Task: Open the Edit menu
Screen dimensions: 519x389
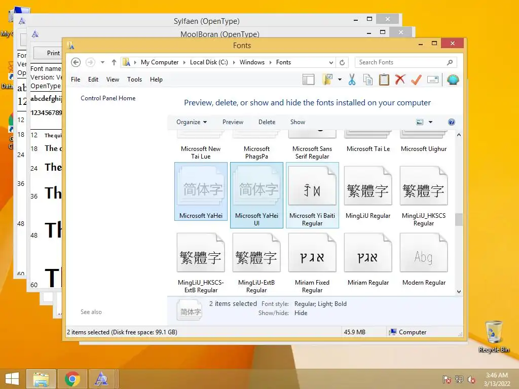Action: click(93, 80)
